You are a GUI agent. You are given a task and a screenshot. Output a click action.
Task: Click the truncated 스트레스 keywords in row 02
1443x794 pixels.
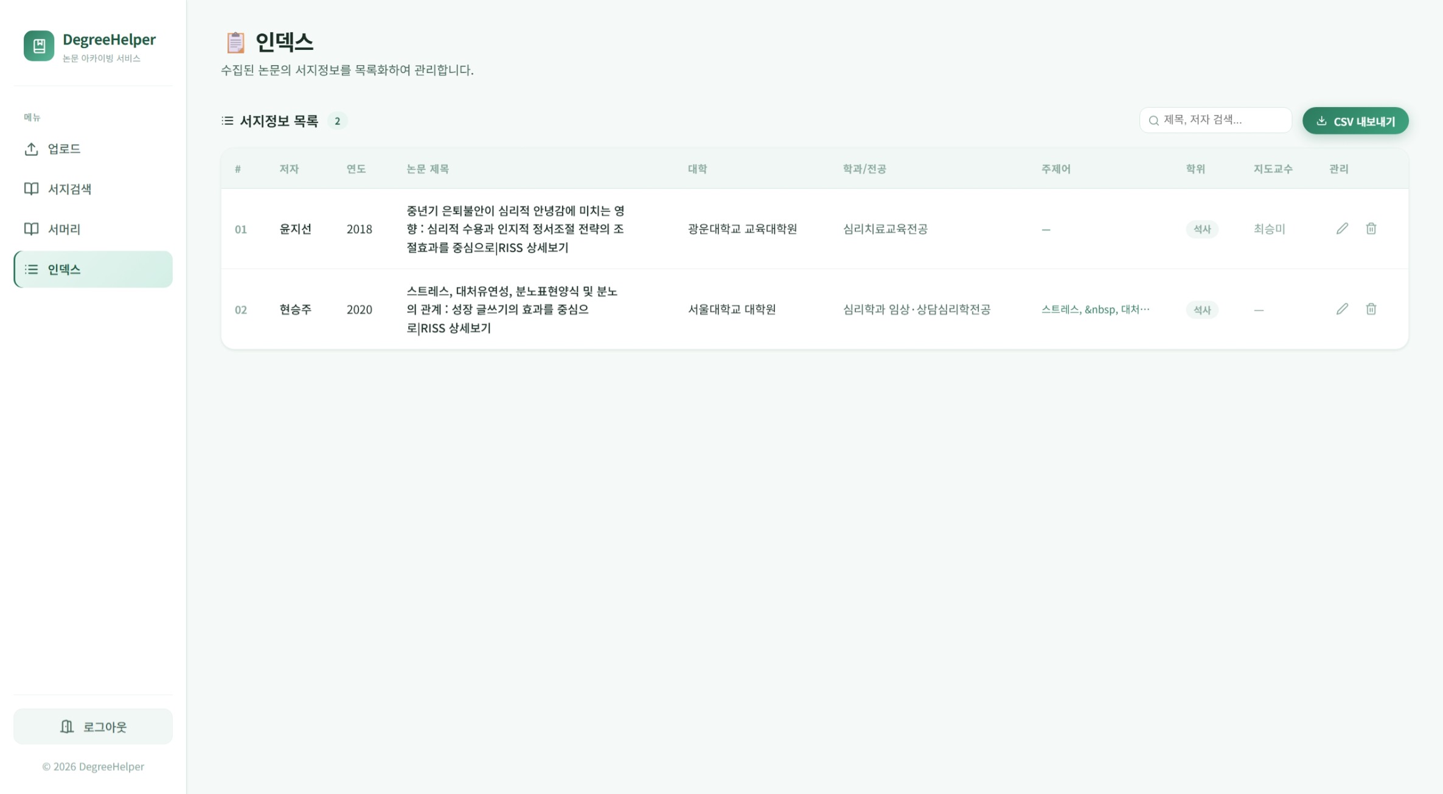1095,309
